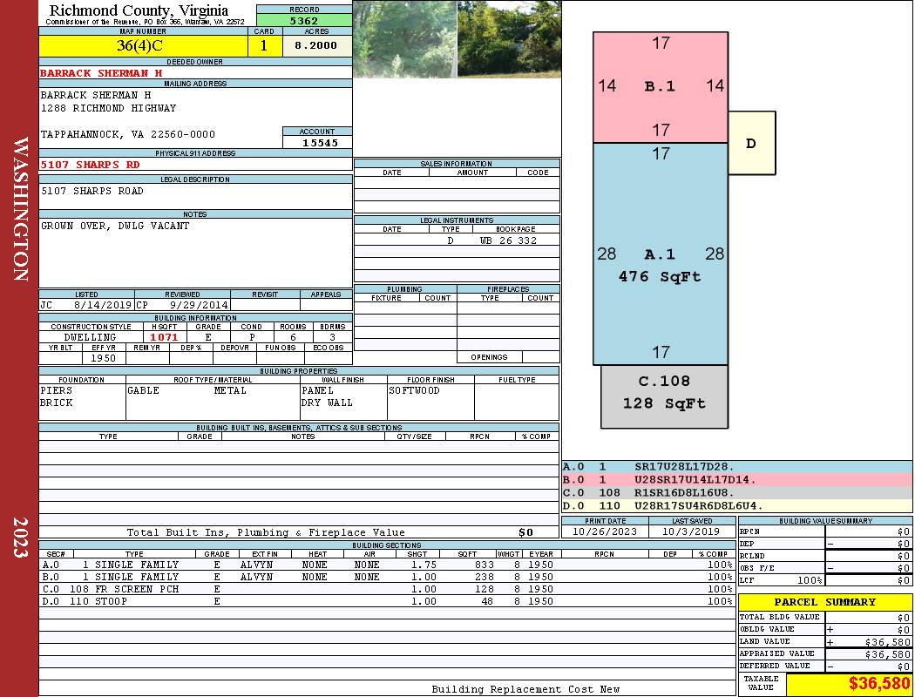Click construction style DWELLING
The image size is (915, 697).
[90, 337]
